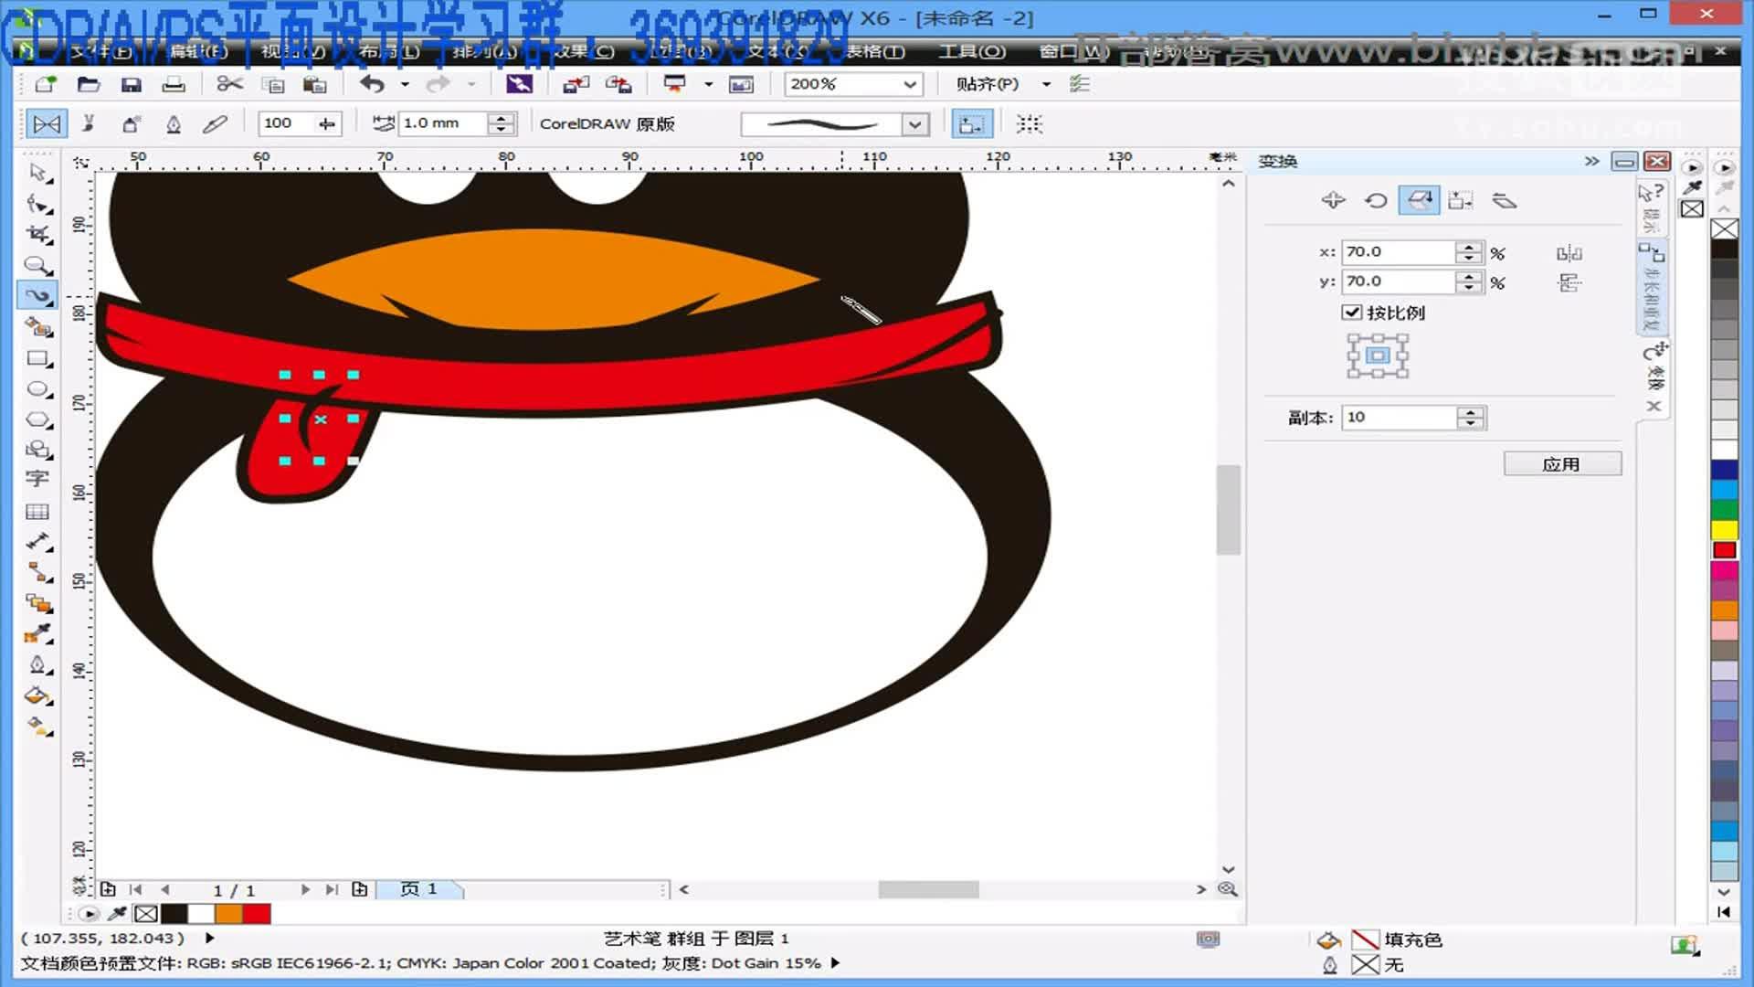
Task: Switch to Rotate mode in Transform docker
Action: tap(1377, 199)
